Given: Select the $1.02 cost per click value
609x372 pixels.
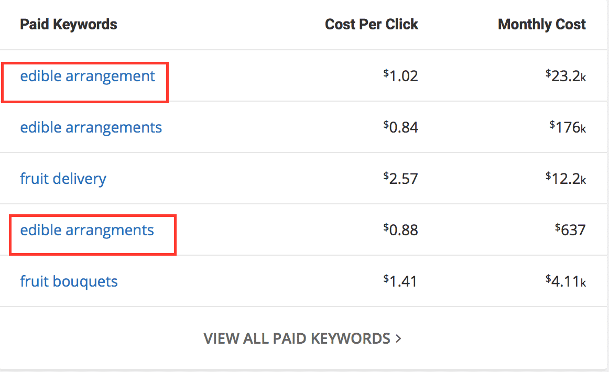Looking at the screenshot, I should [400, 76].
